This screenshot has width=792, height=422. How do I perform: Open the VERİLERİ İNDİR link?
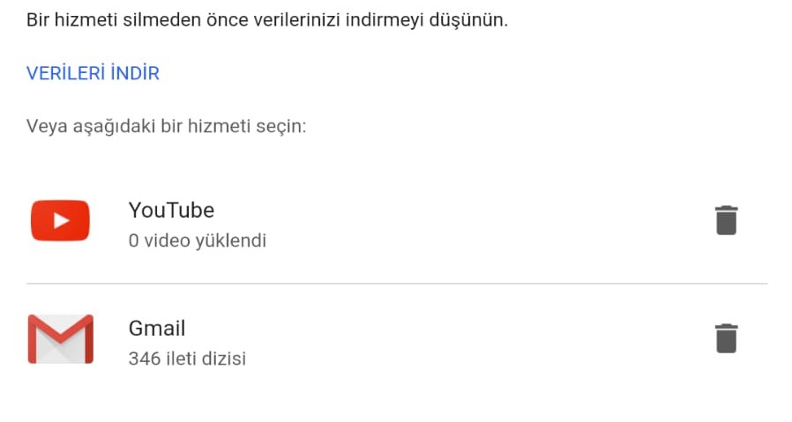coord(93,73)
